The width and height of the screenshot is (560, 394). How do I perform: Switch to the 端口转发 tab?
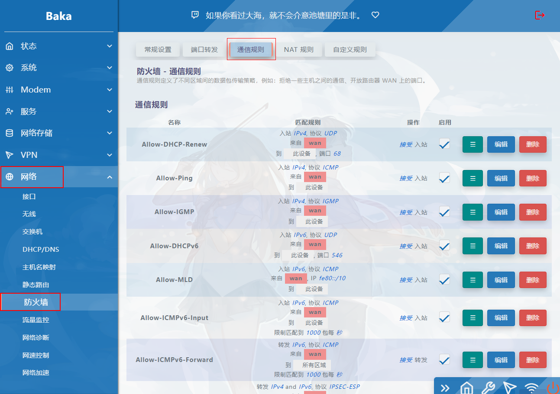[204, 50]
